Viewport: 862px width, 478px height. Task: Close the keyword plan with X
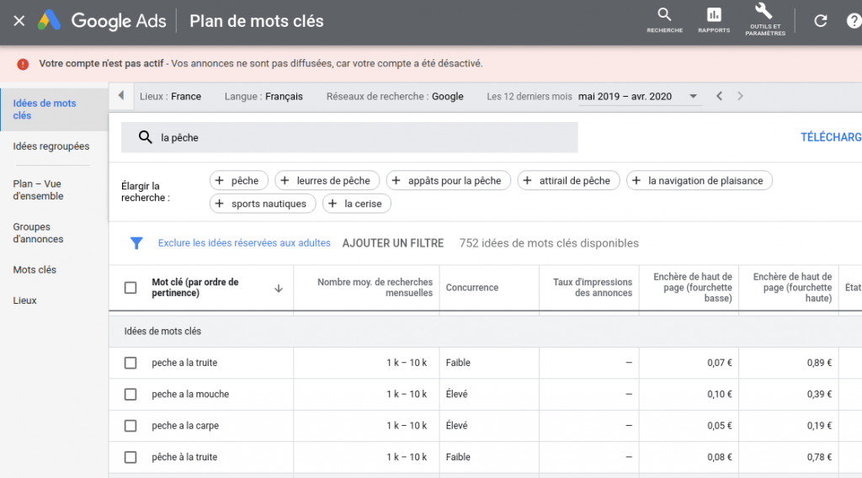[19, 21]
